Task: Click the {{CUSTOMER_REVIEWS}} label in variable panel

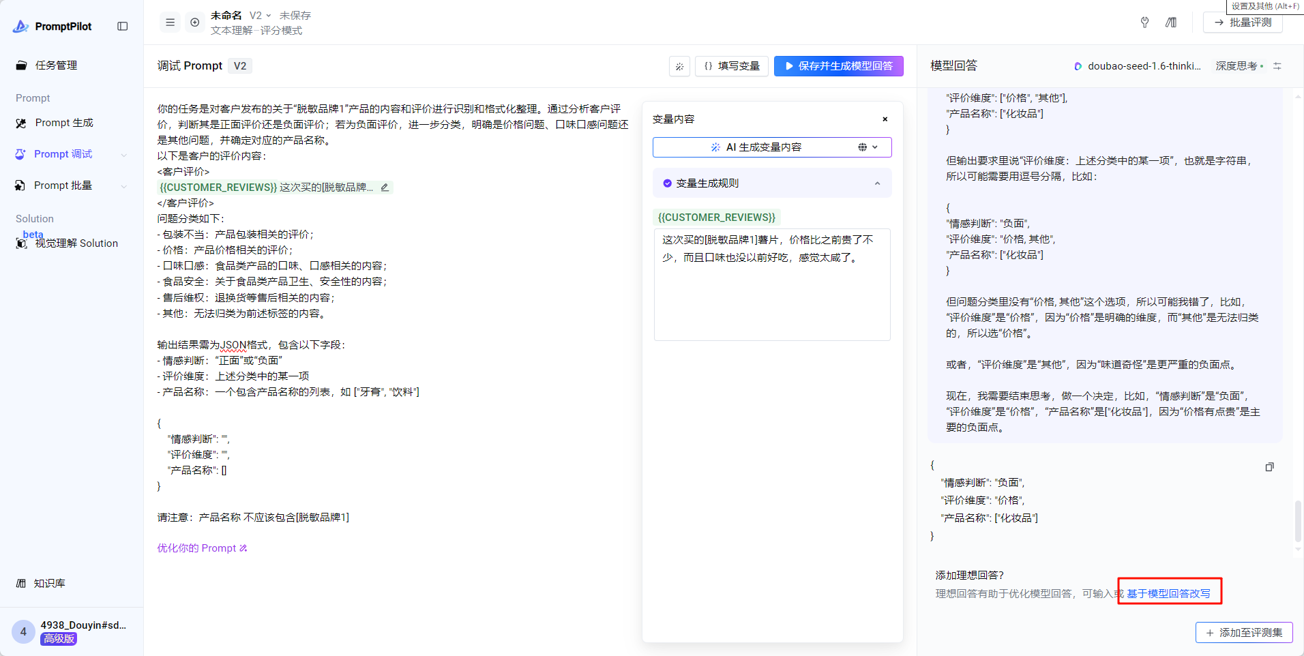Action: click(x=717, y=218)
